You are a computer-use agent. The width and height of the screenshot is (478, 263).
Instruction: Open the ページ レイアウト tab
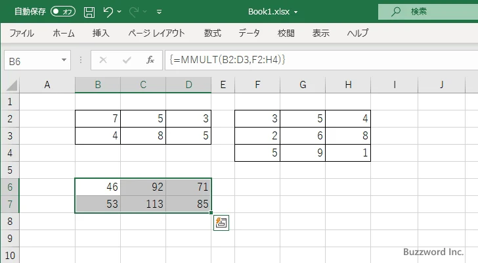click(156, 33)
